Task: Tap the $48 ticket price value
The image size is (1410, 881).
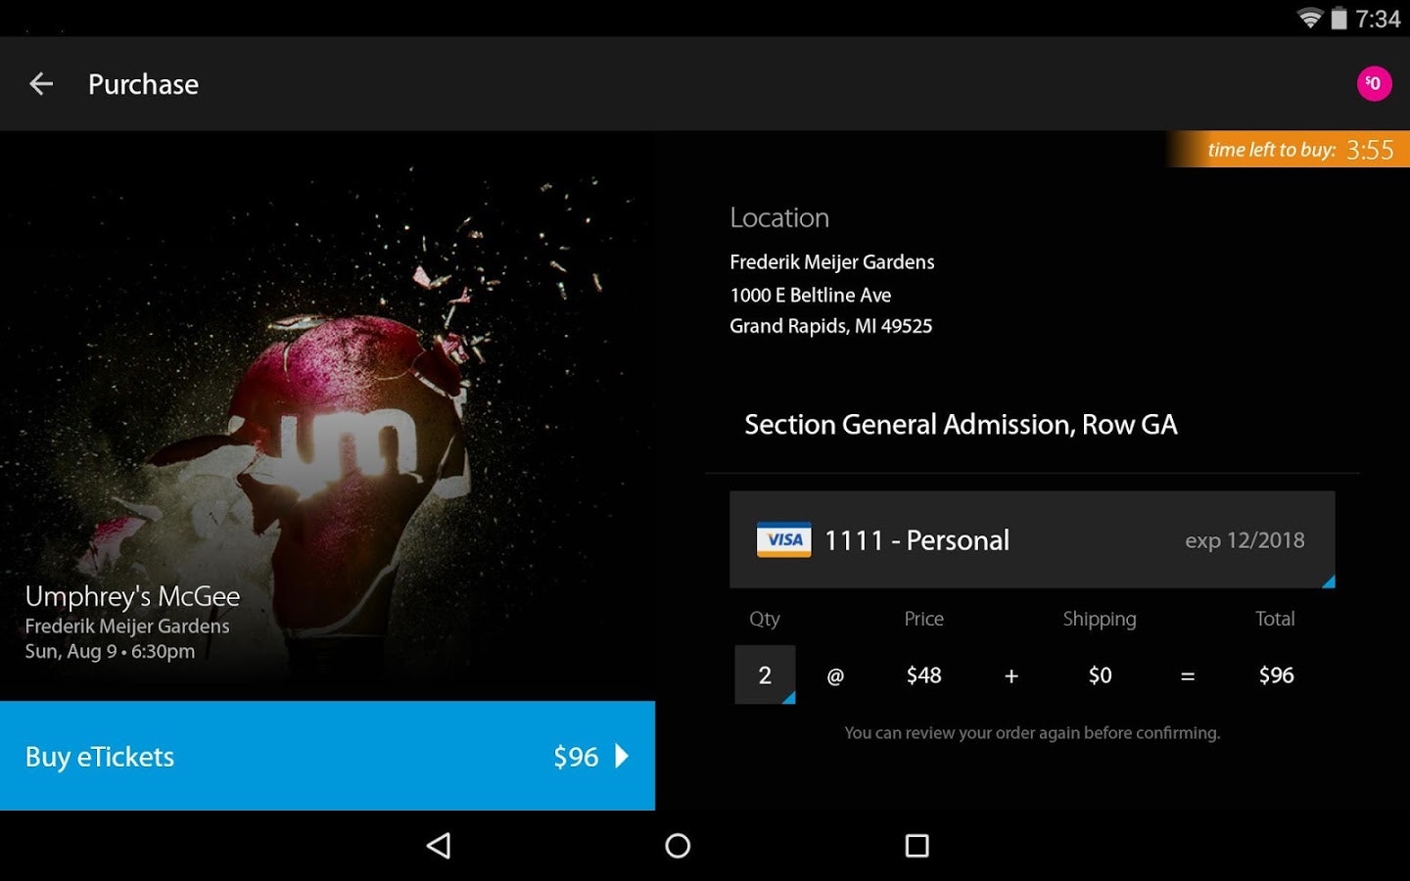Action: click(x=923, y=675)
